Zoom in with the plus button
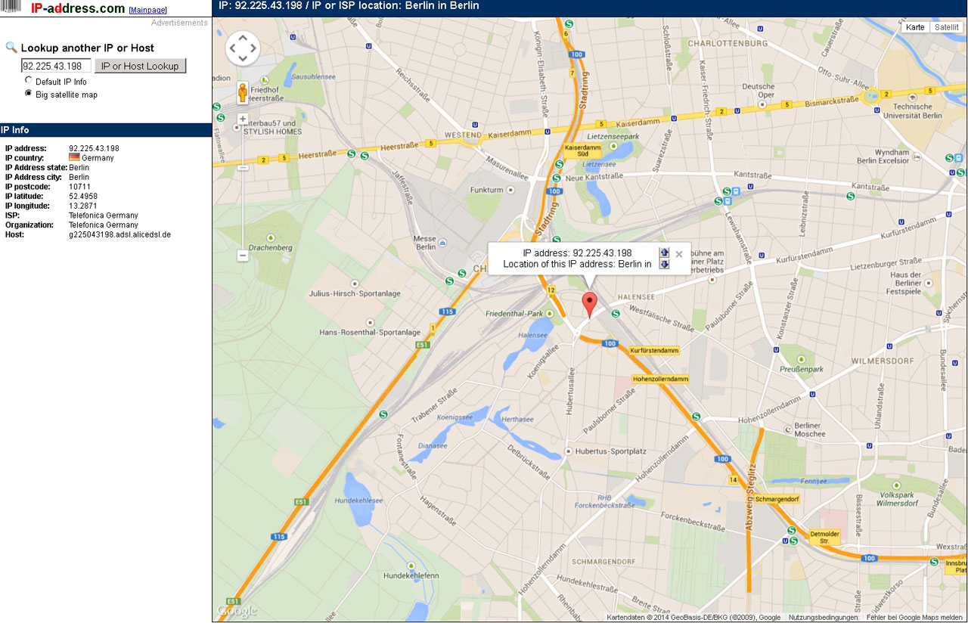Image resolution: width=968 pixels, height=623 pixels. (x=243, y=119)
